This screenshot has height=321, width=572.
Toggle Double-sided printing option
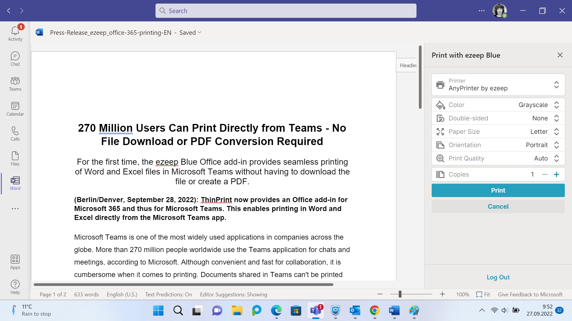557,118
